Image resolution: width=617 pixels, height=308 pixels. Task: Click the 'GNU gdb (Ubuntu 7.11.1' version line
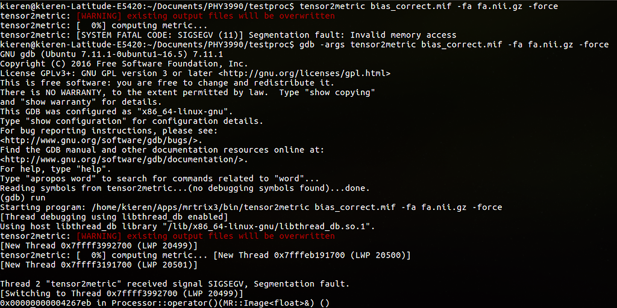coord(111,54)
